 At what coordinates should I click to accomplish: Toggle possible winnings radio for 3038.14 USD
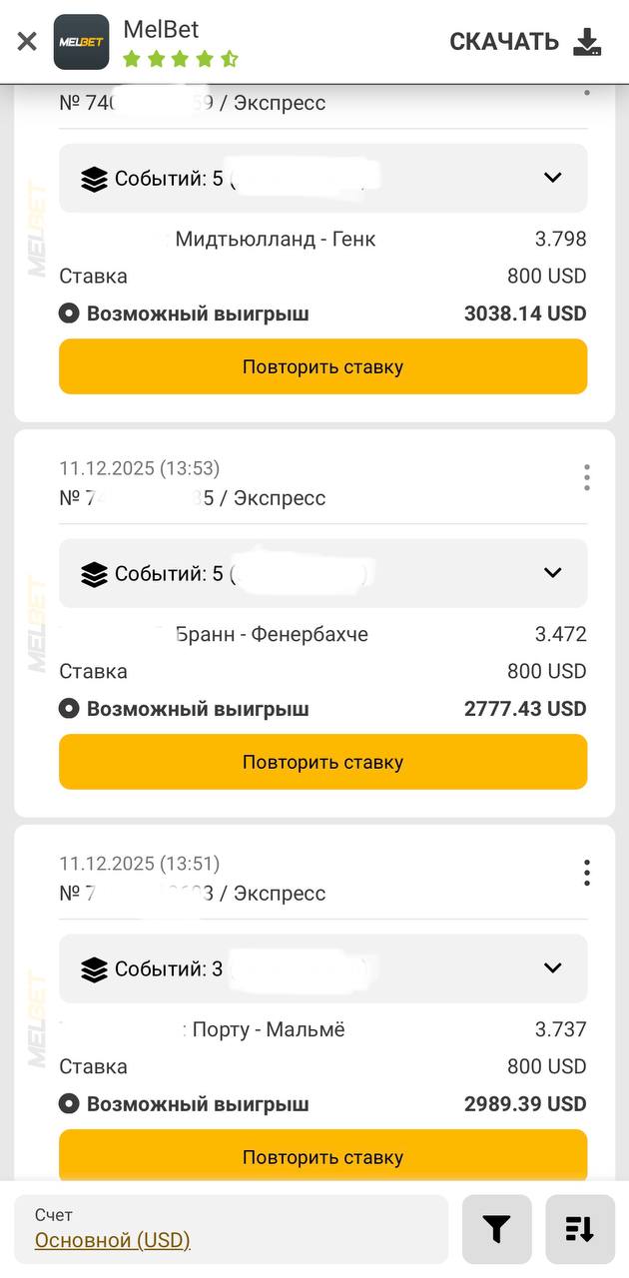(69, 314)
